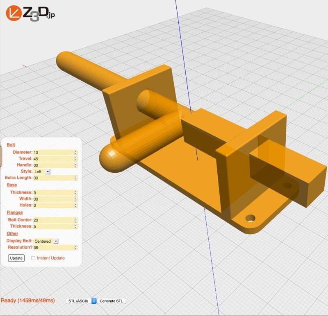This screenshot has width=328, height=316.
Task: Click the Travel field stepper arrows
Action: point(75,159)
